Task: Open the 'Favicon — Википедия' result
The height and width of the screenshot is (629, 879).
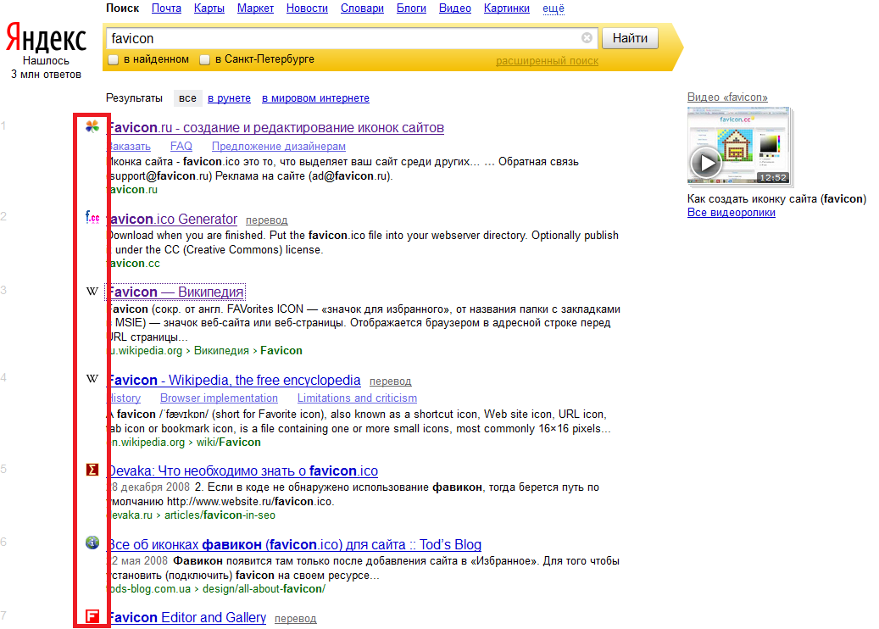Action: click(x=175, y=292)
